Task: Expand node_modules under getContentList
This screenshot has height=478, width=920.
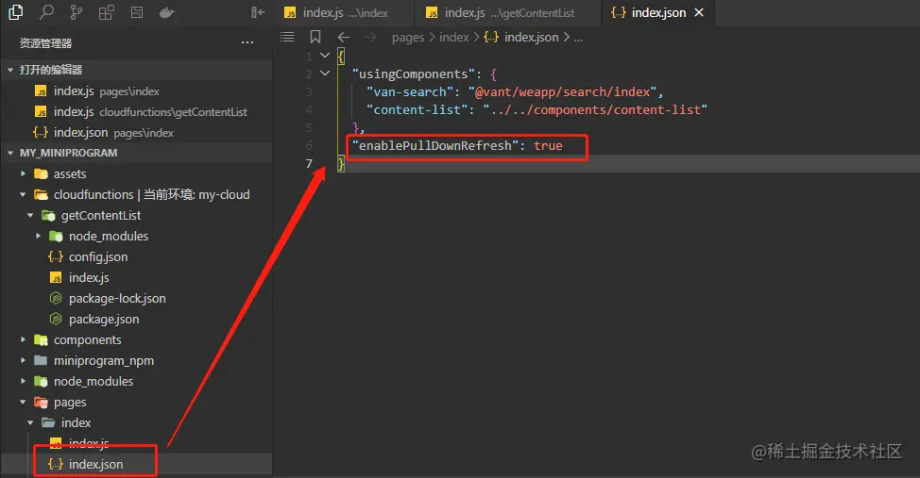Action: click(38, 236)
